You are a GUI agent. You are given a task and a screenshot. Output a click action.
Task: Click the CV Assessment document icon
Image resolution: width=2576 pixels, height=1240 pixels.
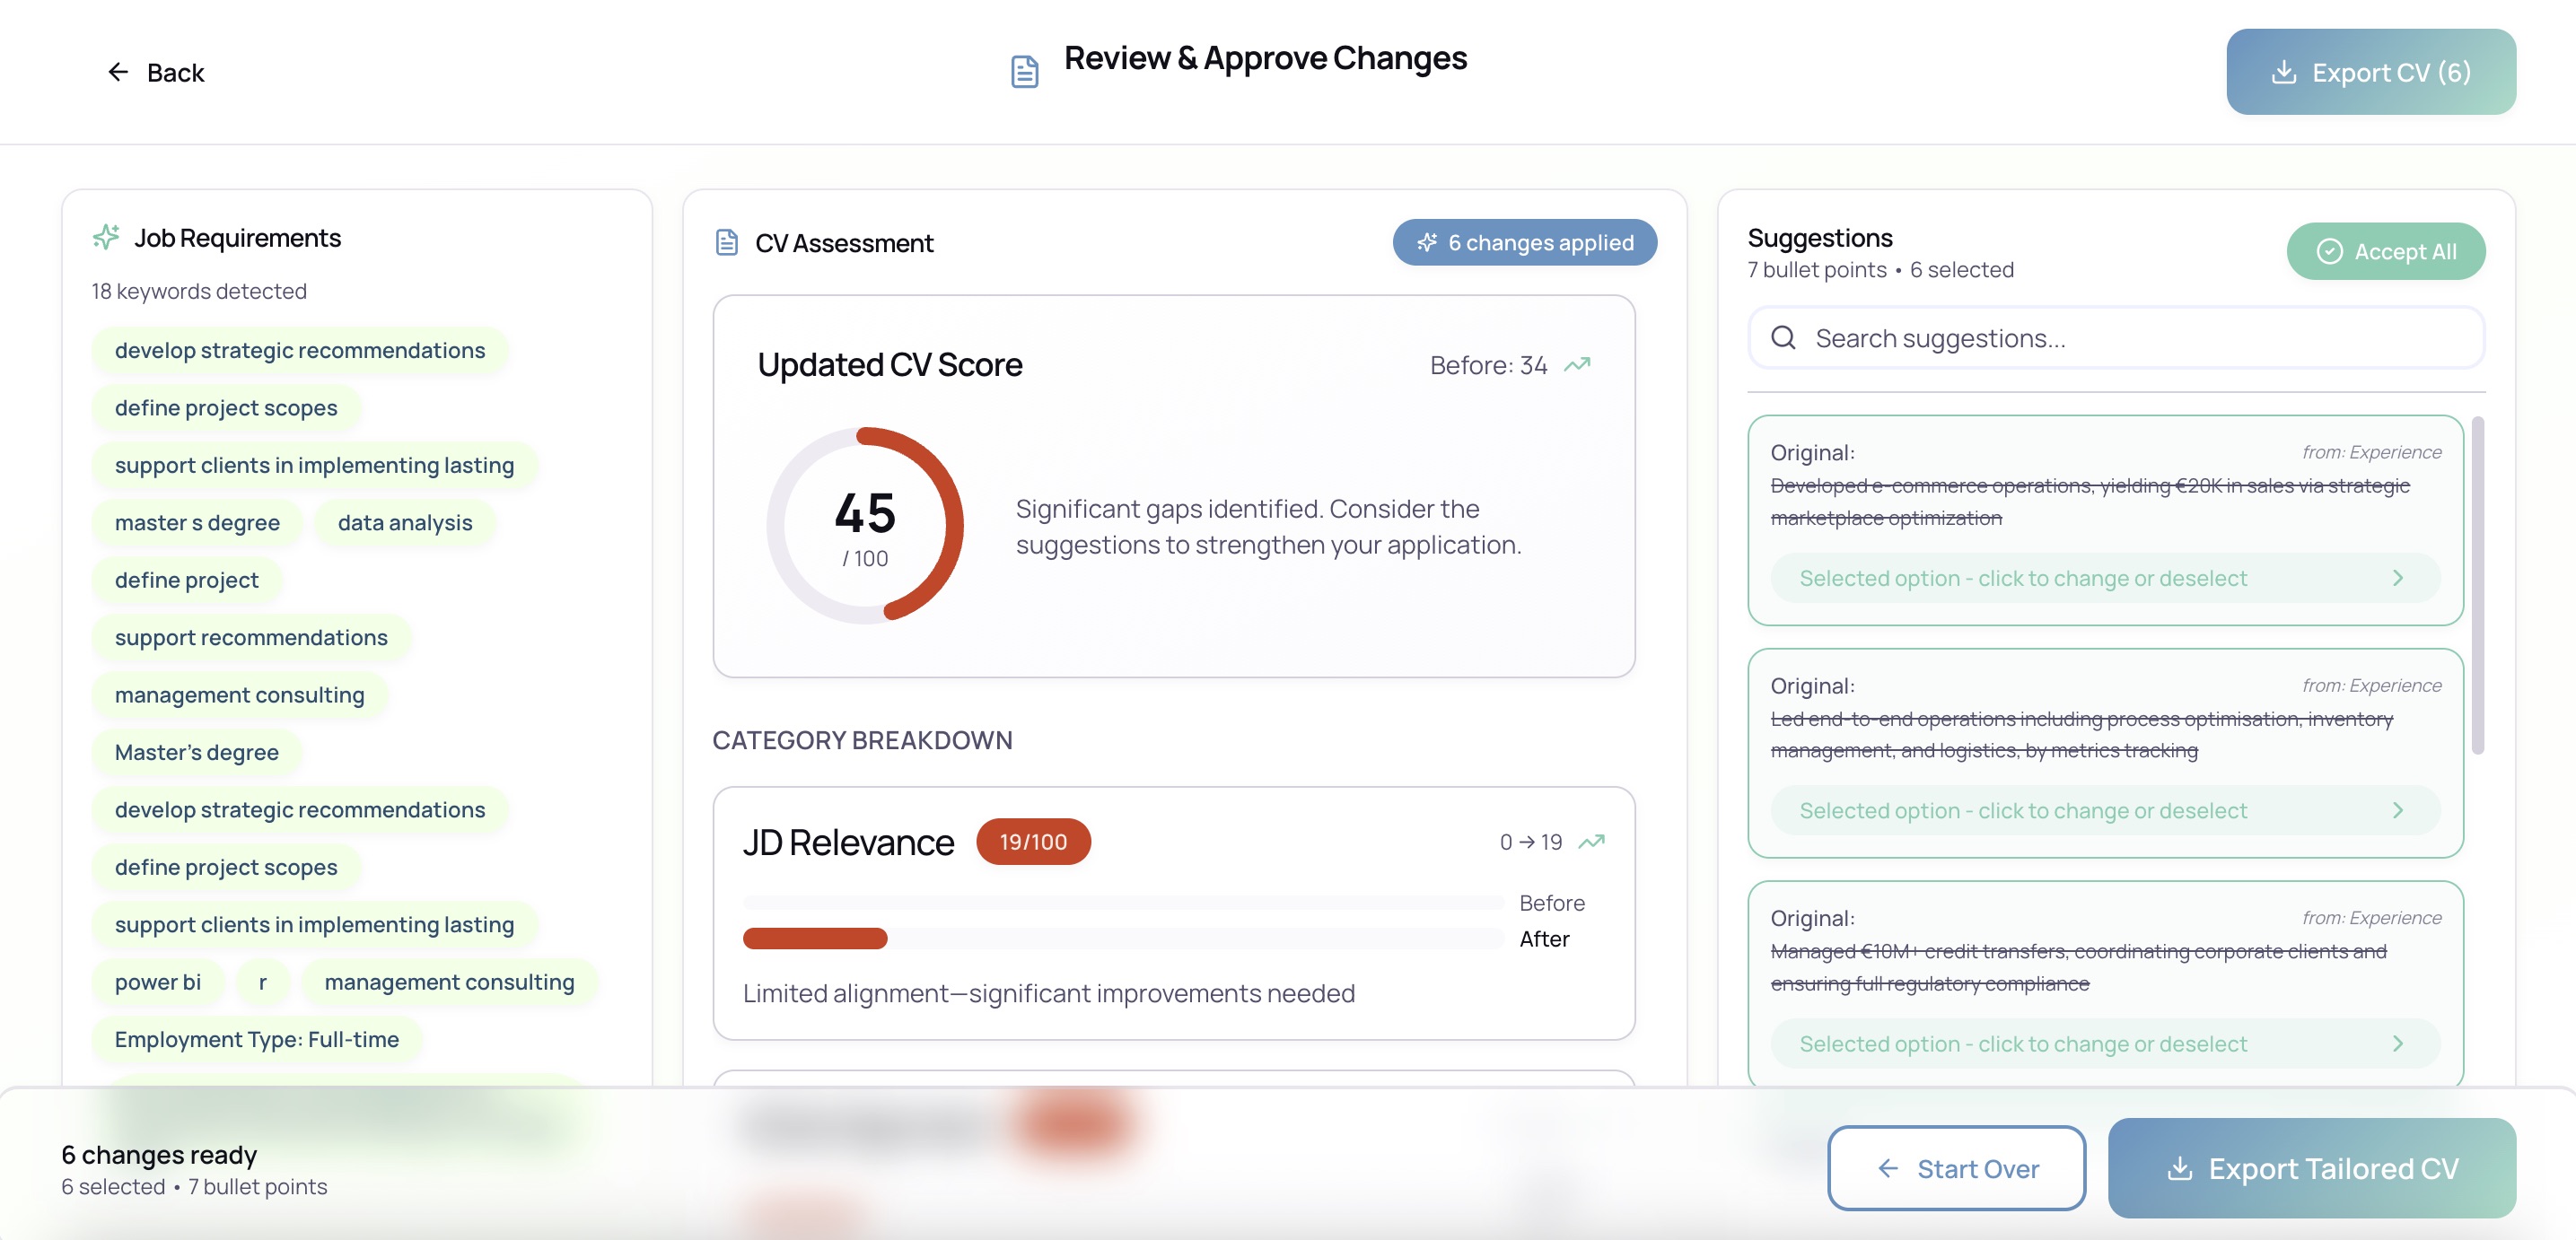(x=727, y=243)
